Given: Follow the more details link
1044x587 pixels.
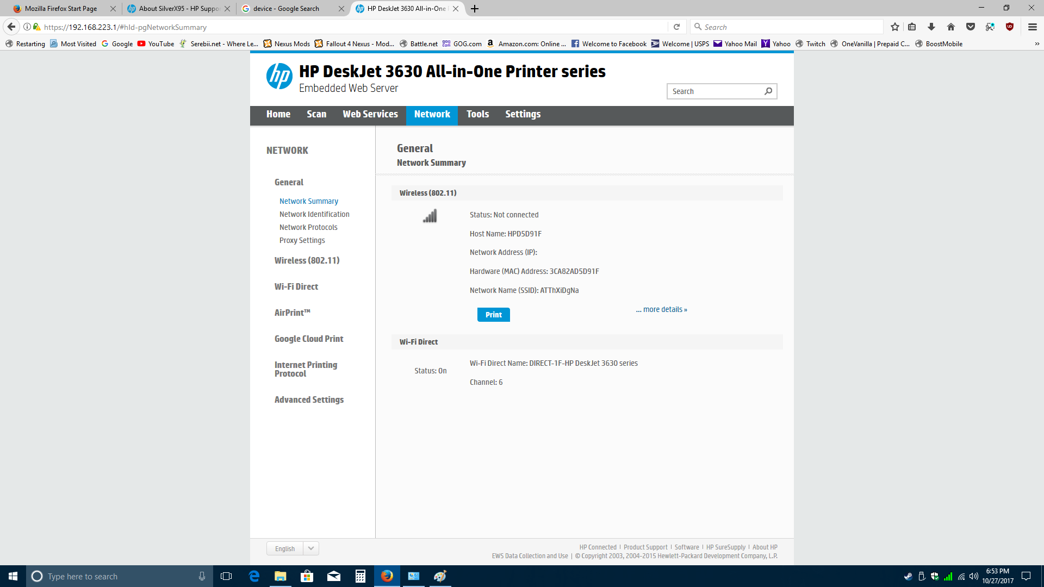Looking at the screenshot, I should tap(662, 310).
